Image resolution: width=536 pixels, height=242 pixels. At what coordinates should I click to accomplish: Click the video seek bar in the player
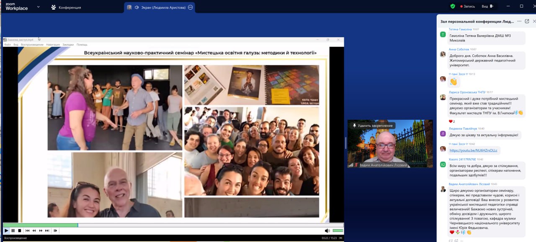tap(173, 225)
